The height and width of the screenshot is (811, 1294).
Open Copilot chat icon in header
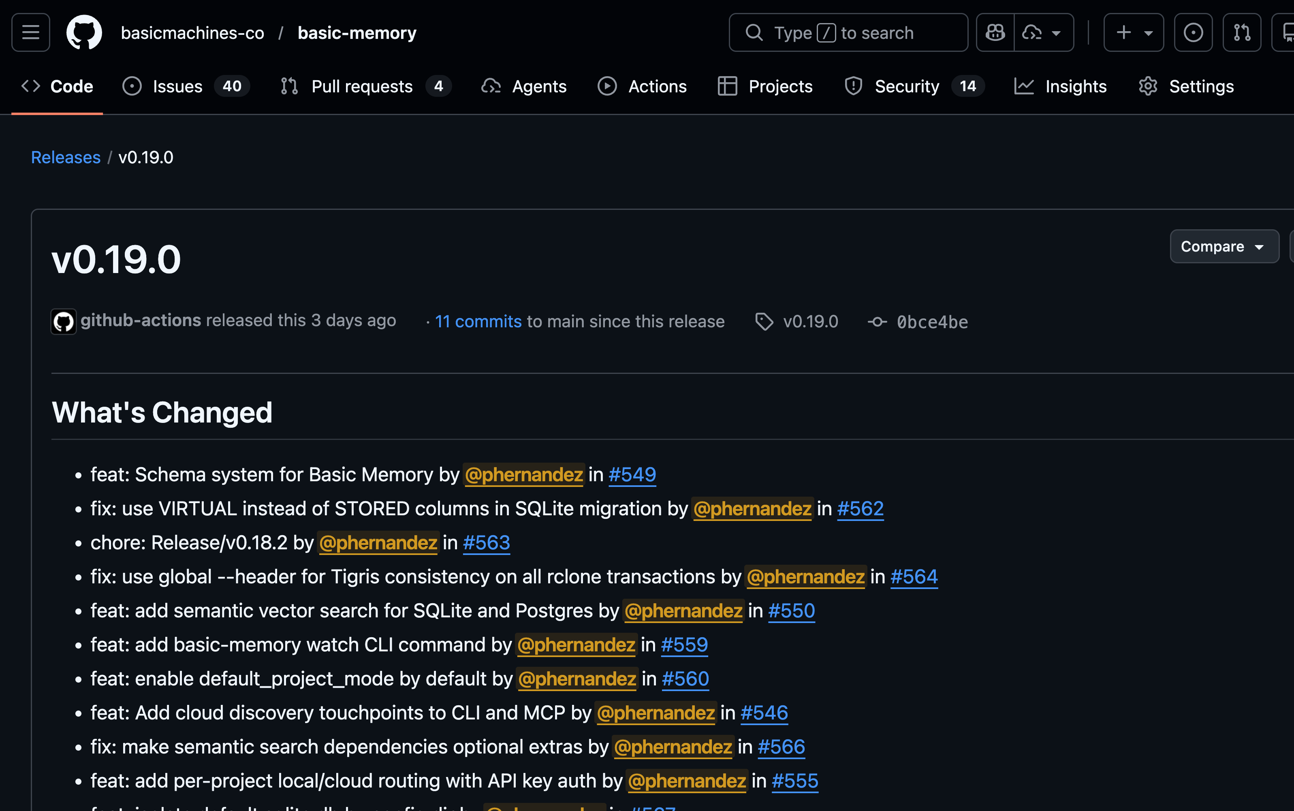pyautogui.click(x=995, y=33)
